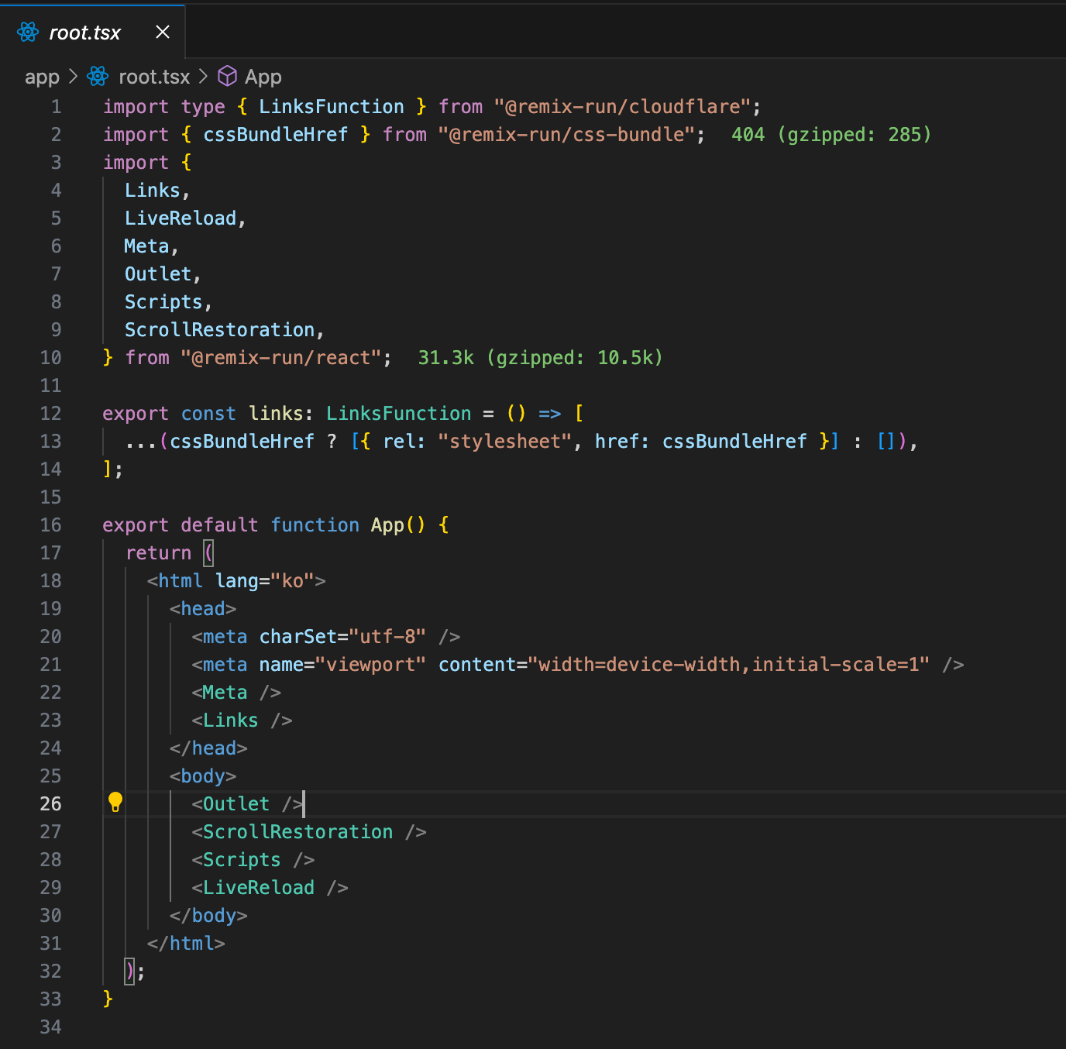Click the <Outlet /> element on line 26
1066x1049 pixels.
[247, 804]
